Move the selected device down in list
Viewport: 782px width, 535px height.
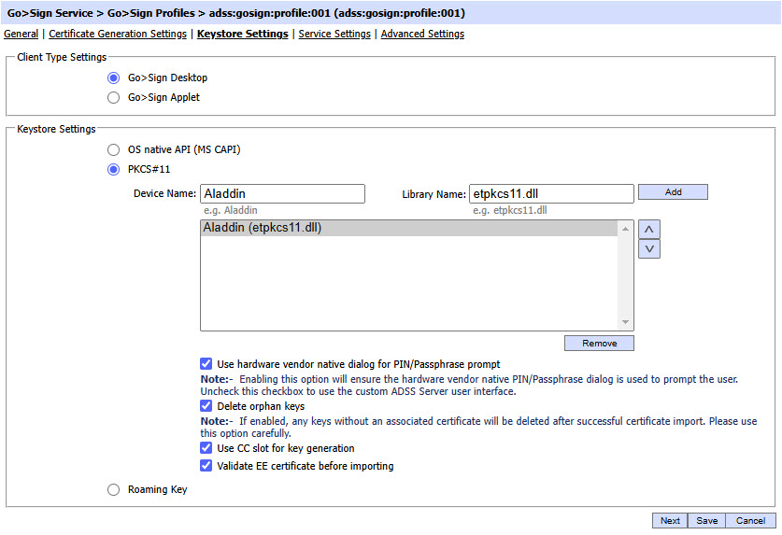point(648,249)
